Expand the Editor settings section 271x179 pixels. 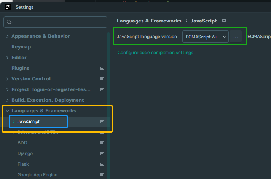click(8, 58)
